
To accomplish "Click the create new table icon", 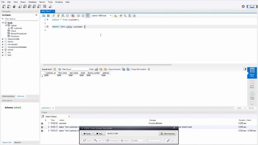I will [x=25, y=6].
